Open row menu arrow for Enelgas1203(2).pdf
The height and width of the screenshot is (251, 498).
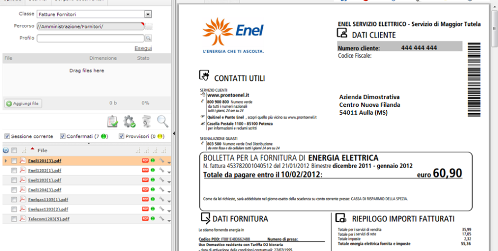169,211
